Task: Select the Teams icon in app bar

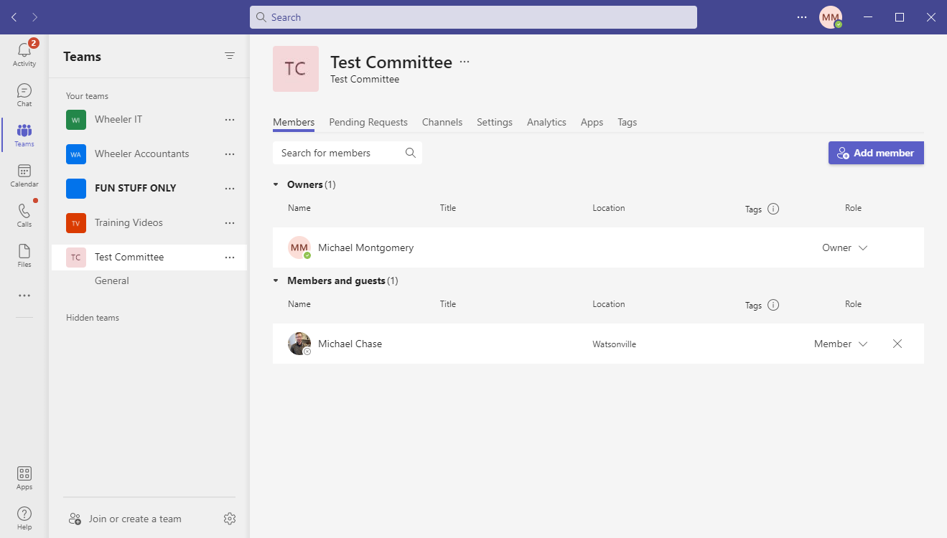Action: (x=24, y=135)
